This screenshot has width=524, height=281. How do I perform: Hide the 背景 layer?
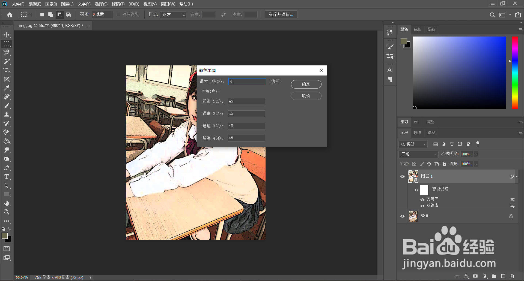[402, 216]
